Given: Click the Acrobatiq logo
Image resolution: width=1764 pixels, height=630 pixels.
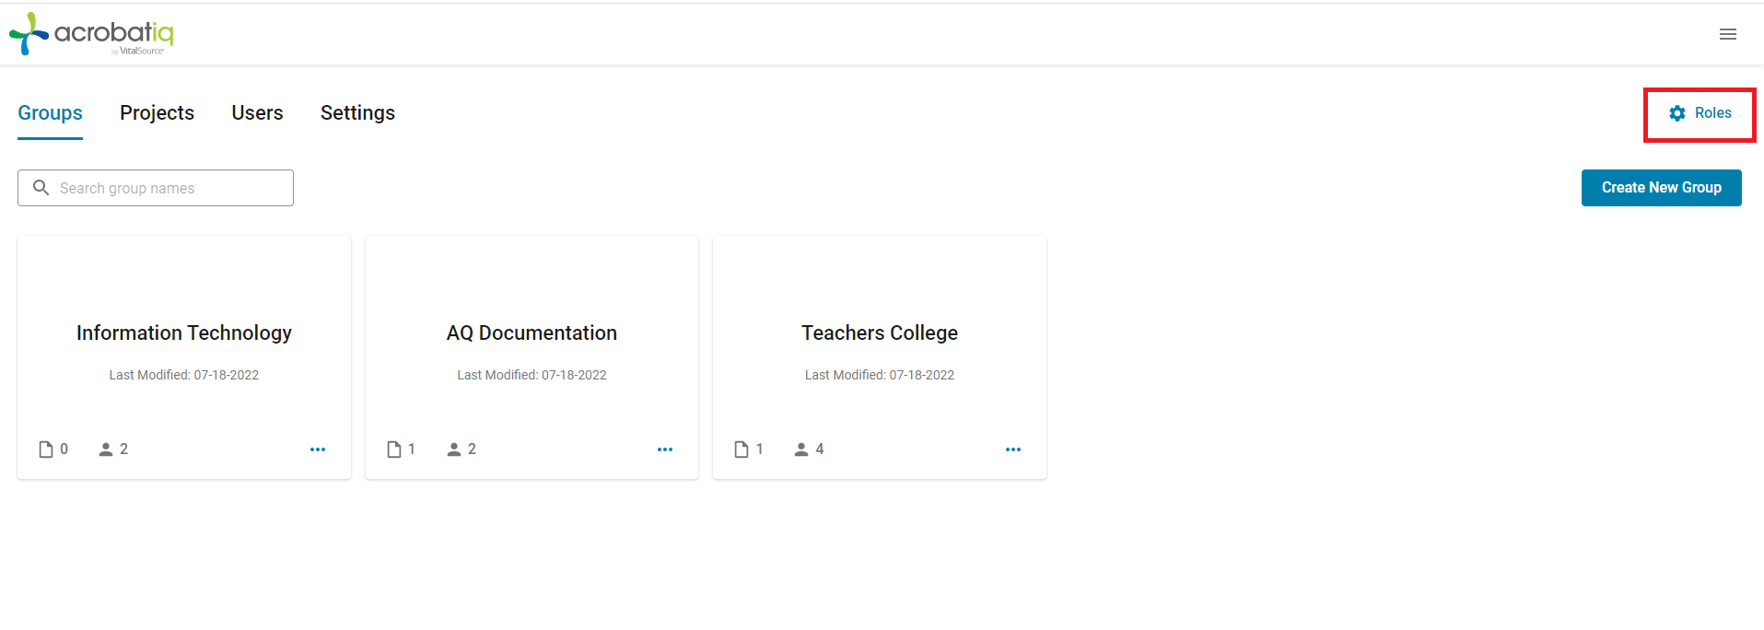Looking at the screenshot, I should (91, 34).
